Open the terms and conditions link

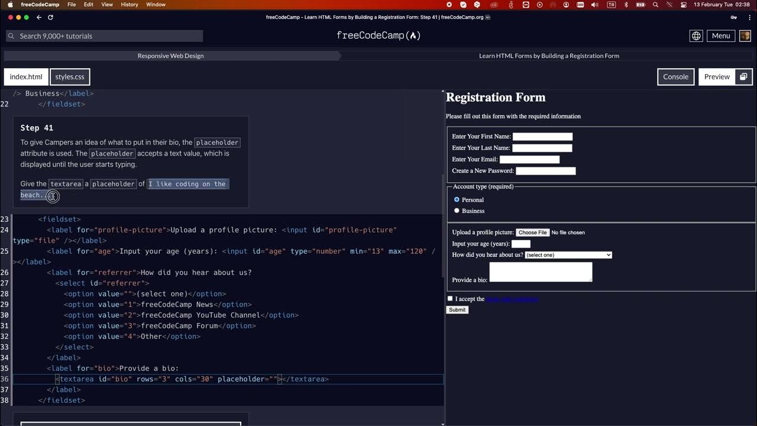[512, 299]
